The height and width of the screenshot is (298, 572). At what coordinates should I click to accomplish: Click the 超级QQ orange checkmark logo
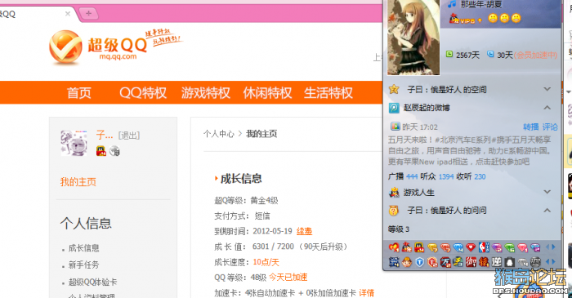[x=65, y=47]
